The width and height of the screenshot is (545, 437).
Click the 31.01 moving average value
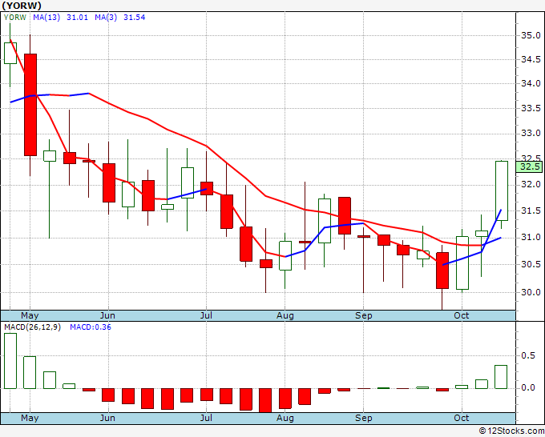click(x=77, y=18)
